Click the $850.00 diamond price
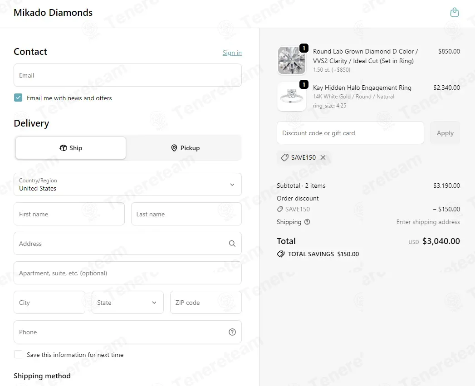Viewport: 475px width, 386px height. [449, 51]
